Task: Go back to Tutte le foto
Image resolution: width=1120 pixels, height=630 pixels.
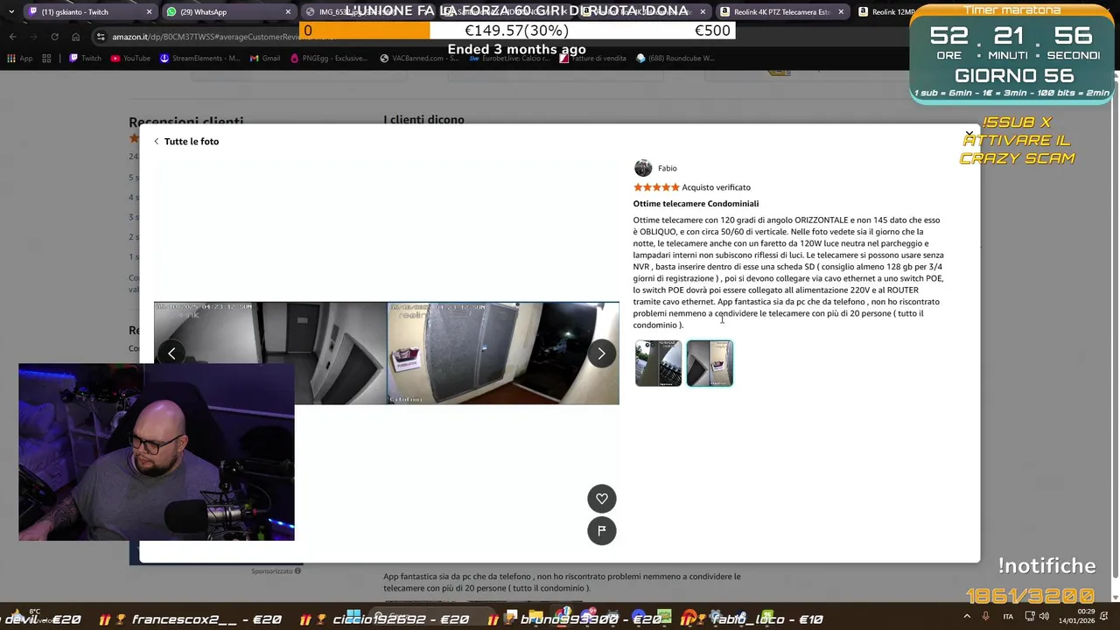Action: click(186, 141)
